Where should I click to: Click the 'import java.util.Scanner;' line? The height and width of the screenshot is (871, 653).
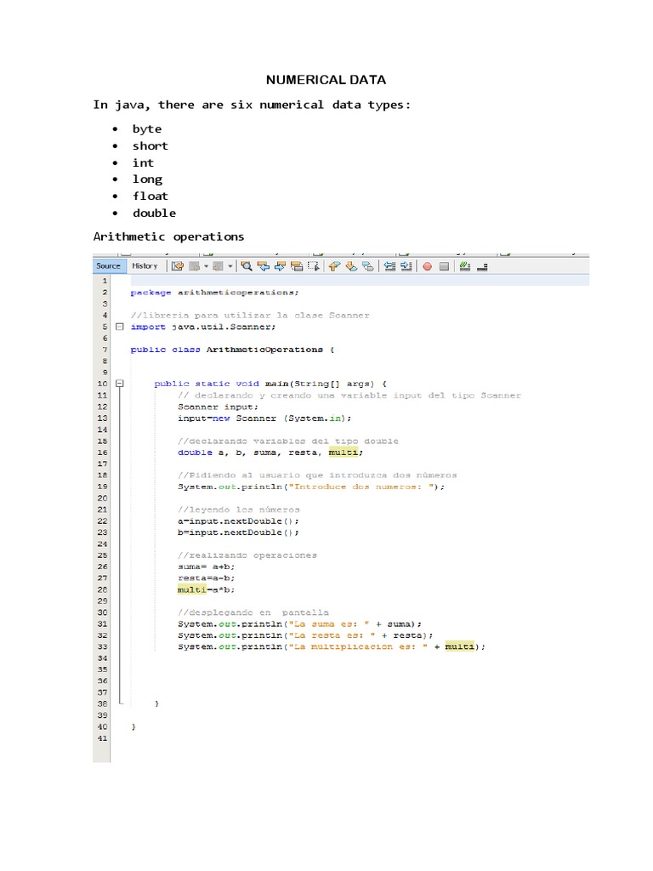tap(202, 327)
